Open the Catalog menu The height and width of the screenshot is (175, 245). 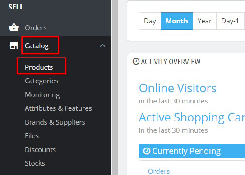click(37, 46)
